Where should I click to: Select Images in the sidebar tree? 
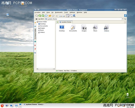click(x=42, y=28)
